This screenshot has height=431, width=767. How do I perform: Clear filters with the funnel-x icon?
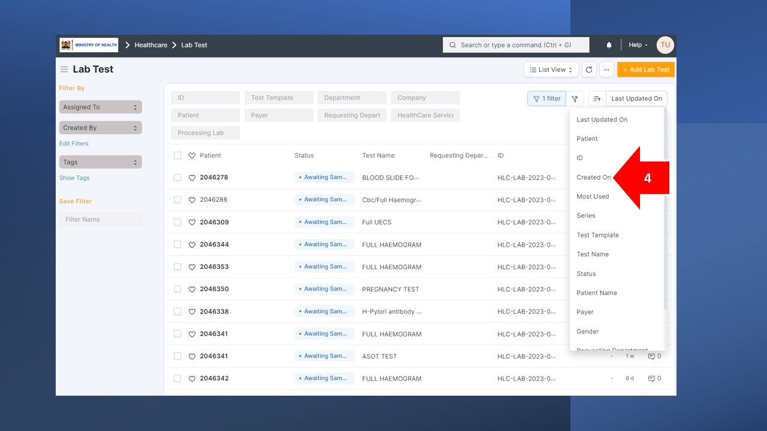tap(575, 99)
